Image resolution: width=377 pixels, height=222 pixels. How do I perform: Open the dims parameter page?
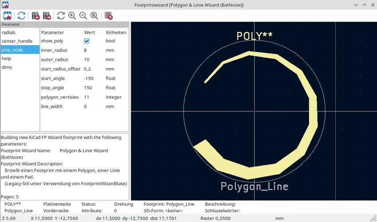point(7,67)
